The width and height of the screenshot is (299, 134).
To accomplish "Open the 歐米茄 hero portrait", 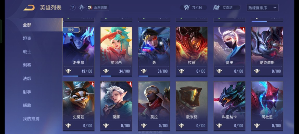I will coord(191,101).
